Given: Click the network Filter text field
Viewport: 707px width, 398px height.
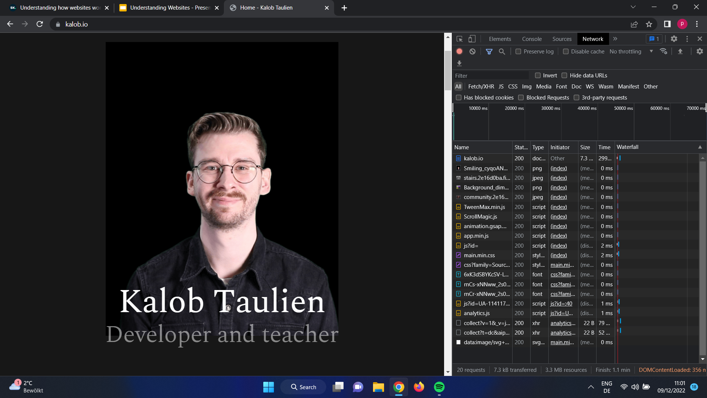Looking at the screenshot, I should 491,76.
